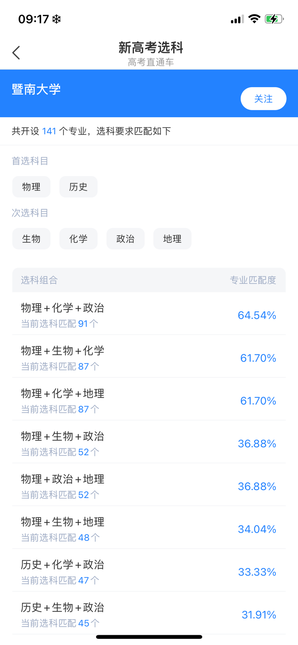Image resolution: width=298 pixels, height=645 pixels.
Task: Toggle the 化学 subject chip
Action: click(x=78, y=239)
